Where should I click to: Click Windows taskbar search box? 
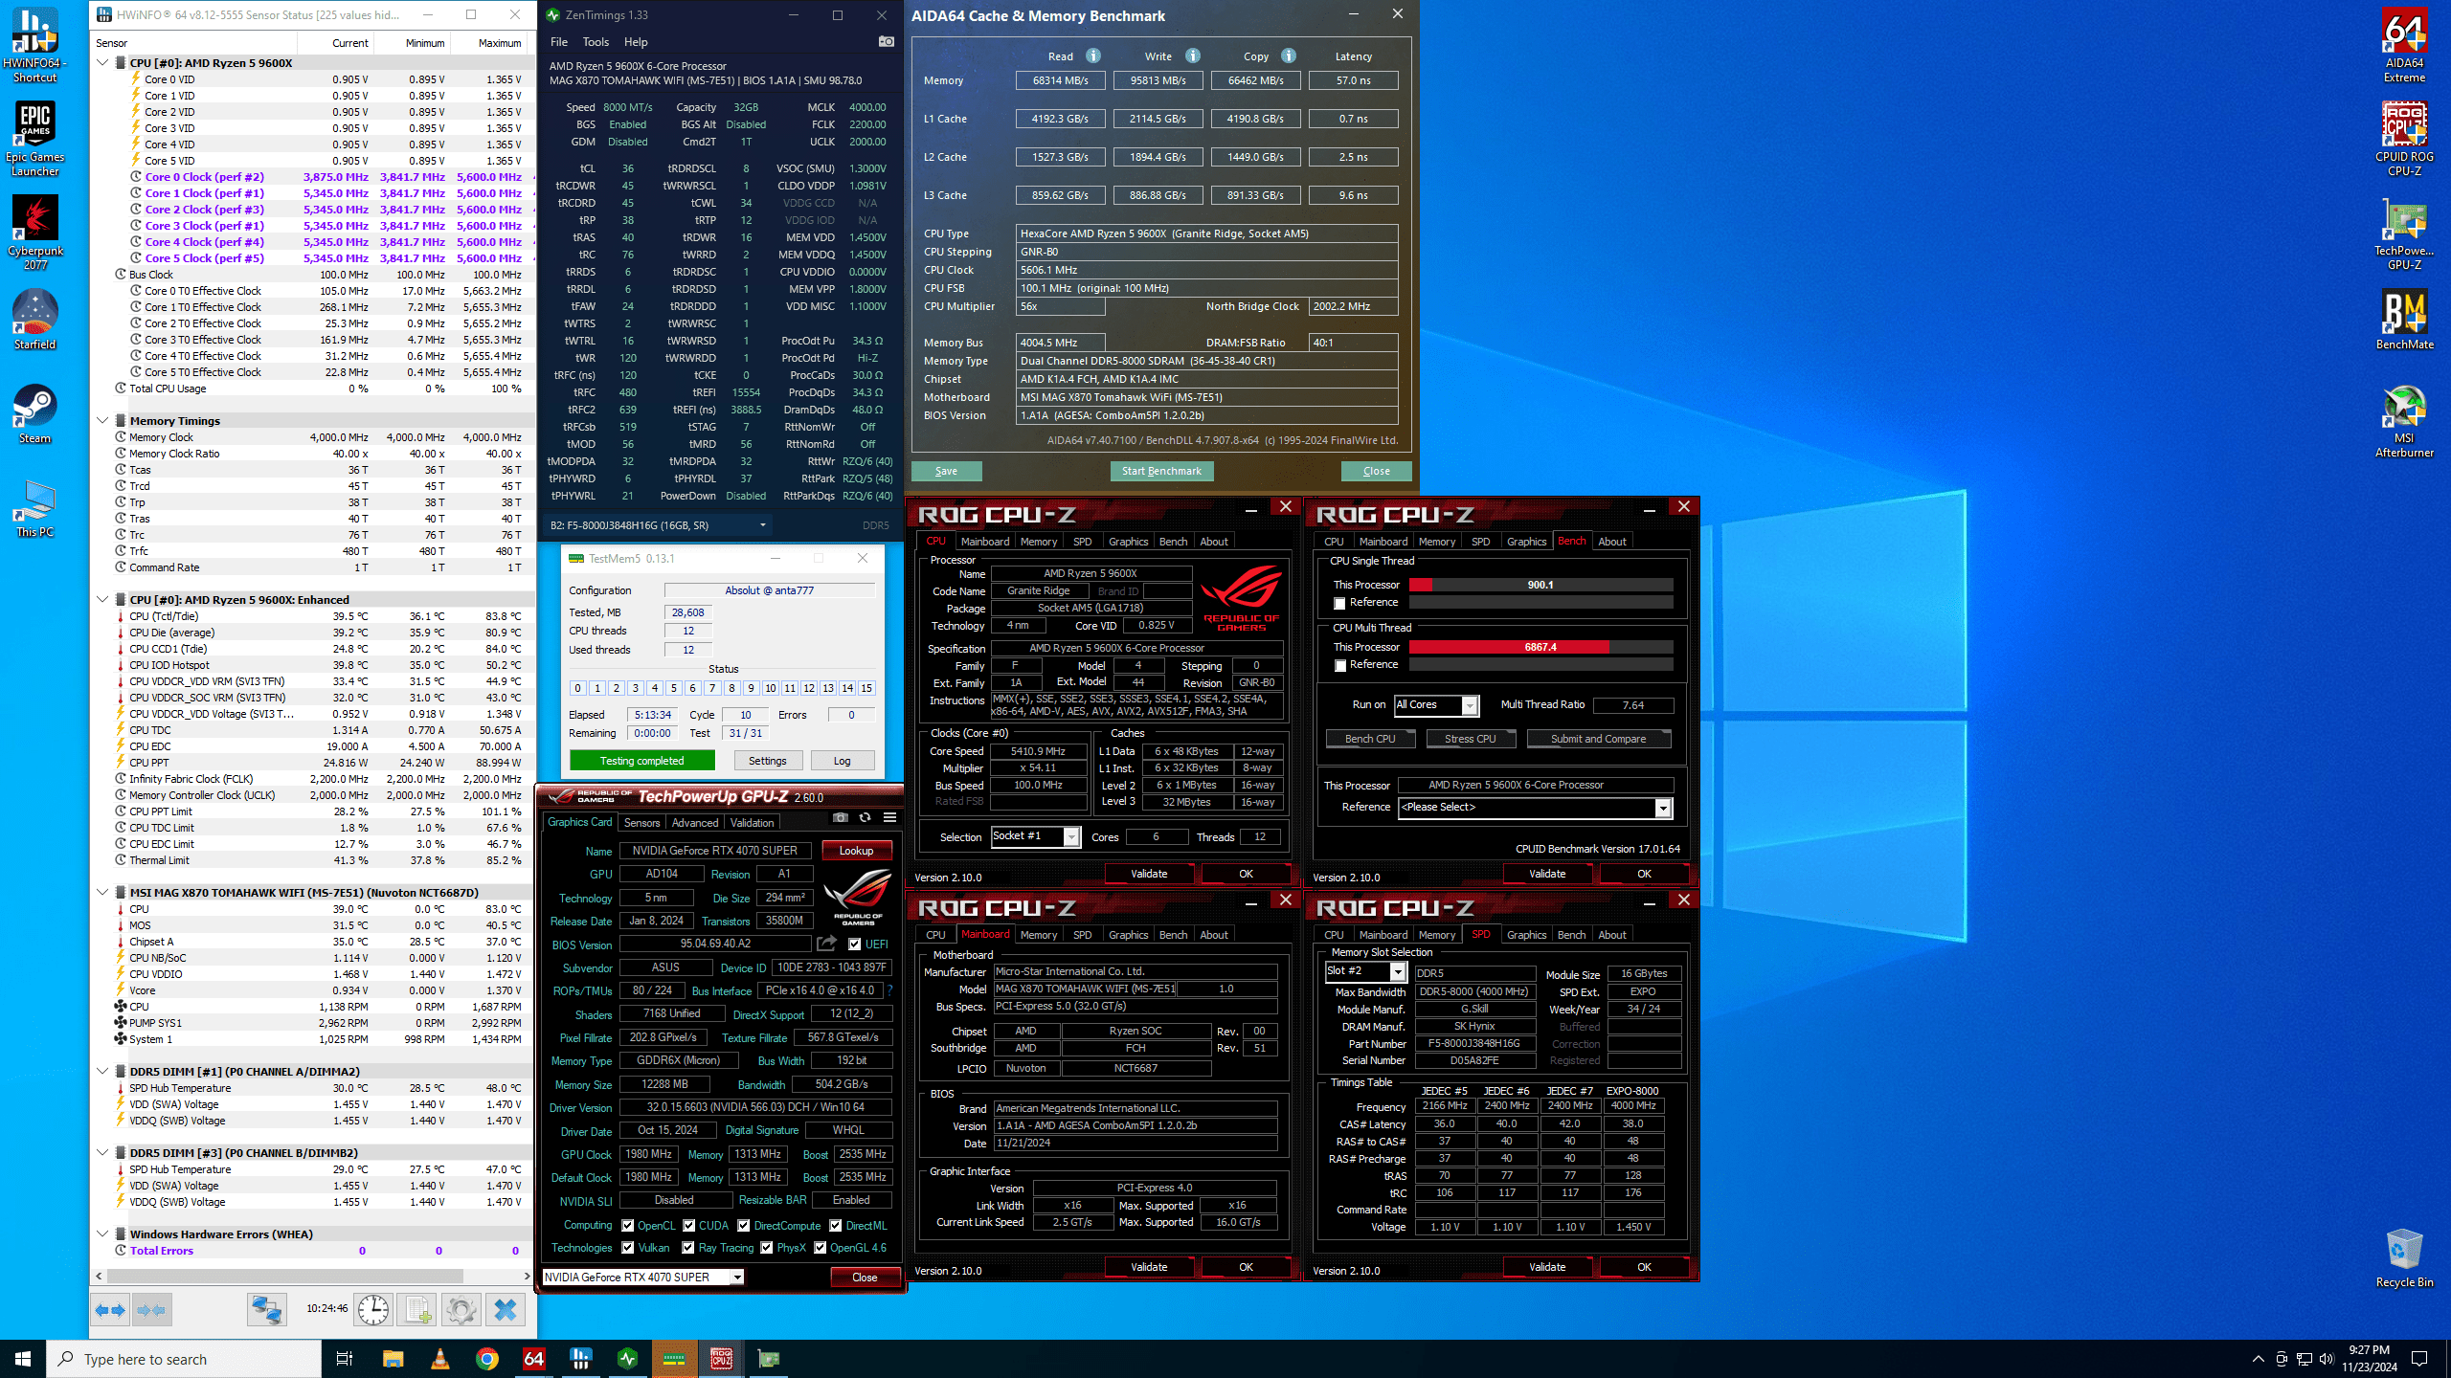point(184,1359)
